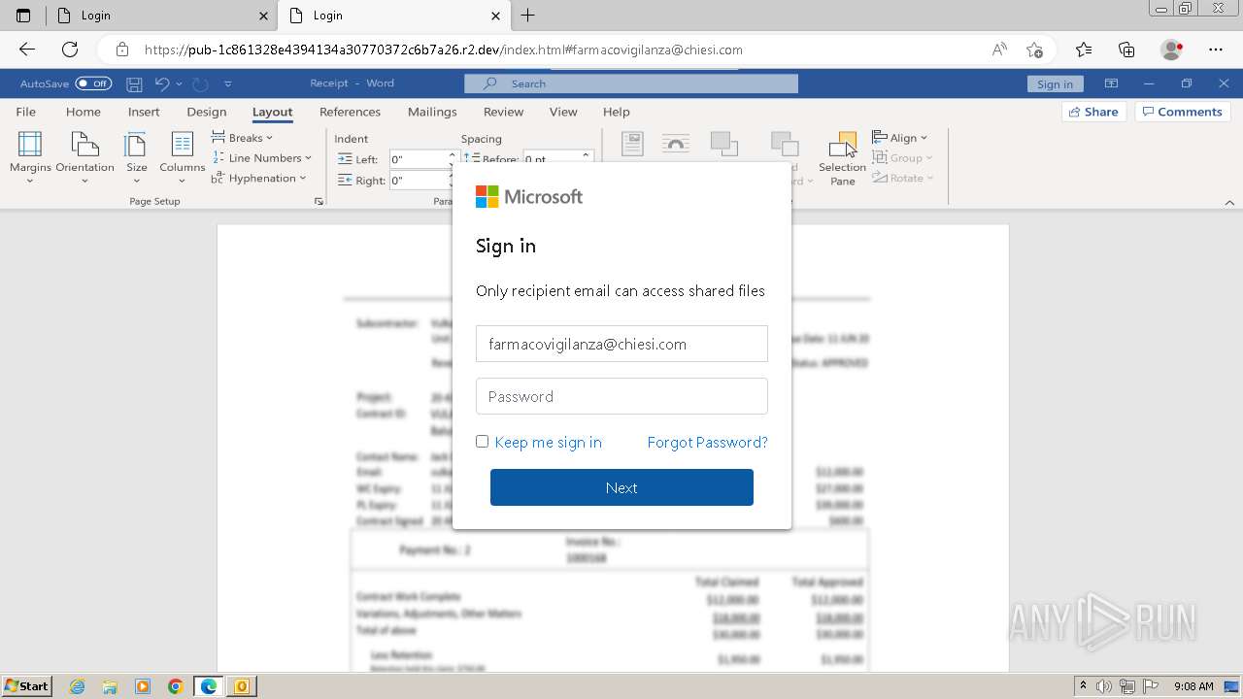Click the Read aloud icon in address bar
The image size is (1243, 699).
pyautogui.click(x=999, y=50)
